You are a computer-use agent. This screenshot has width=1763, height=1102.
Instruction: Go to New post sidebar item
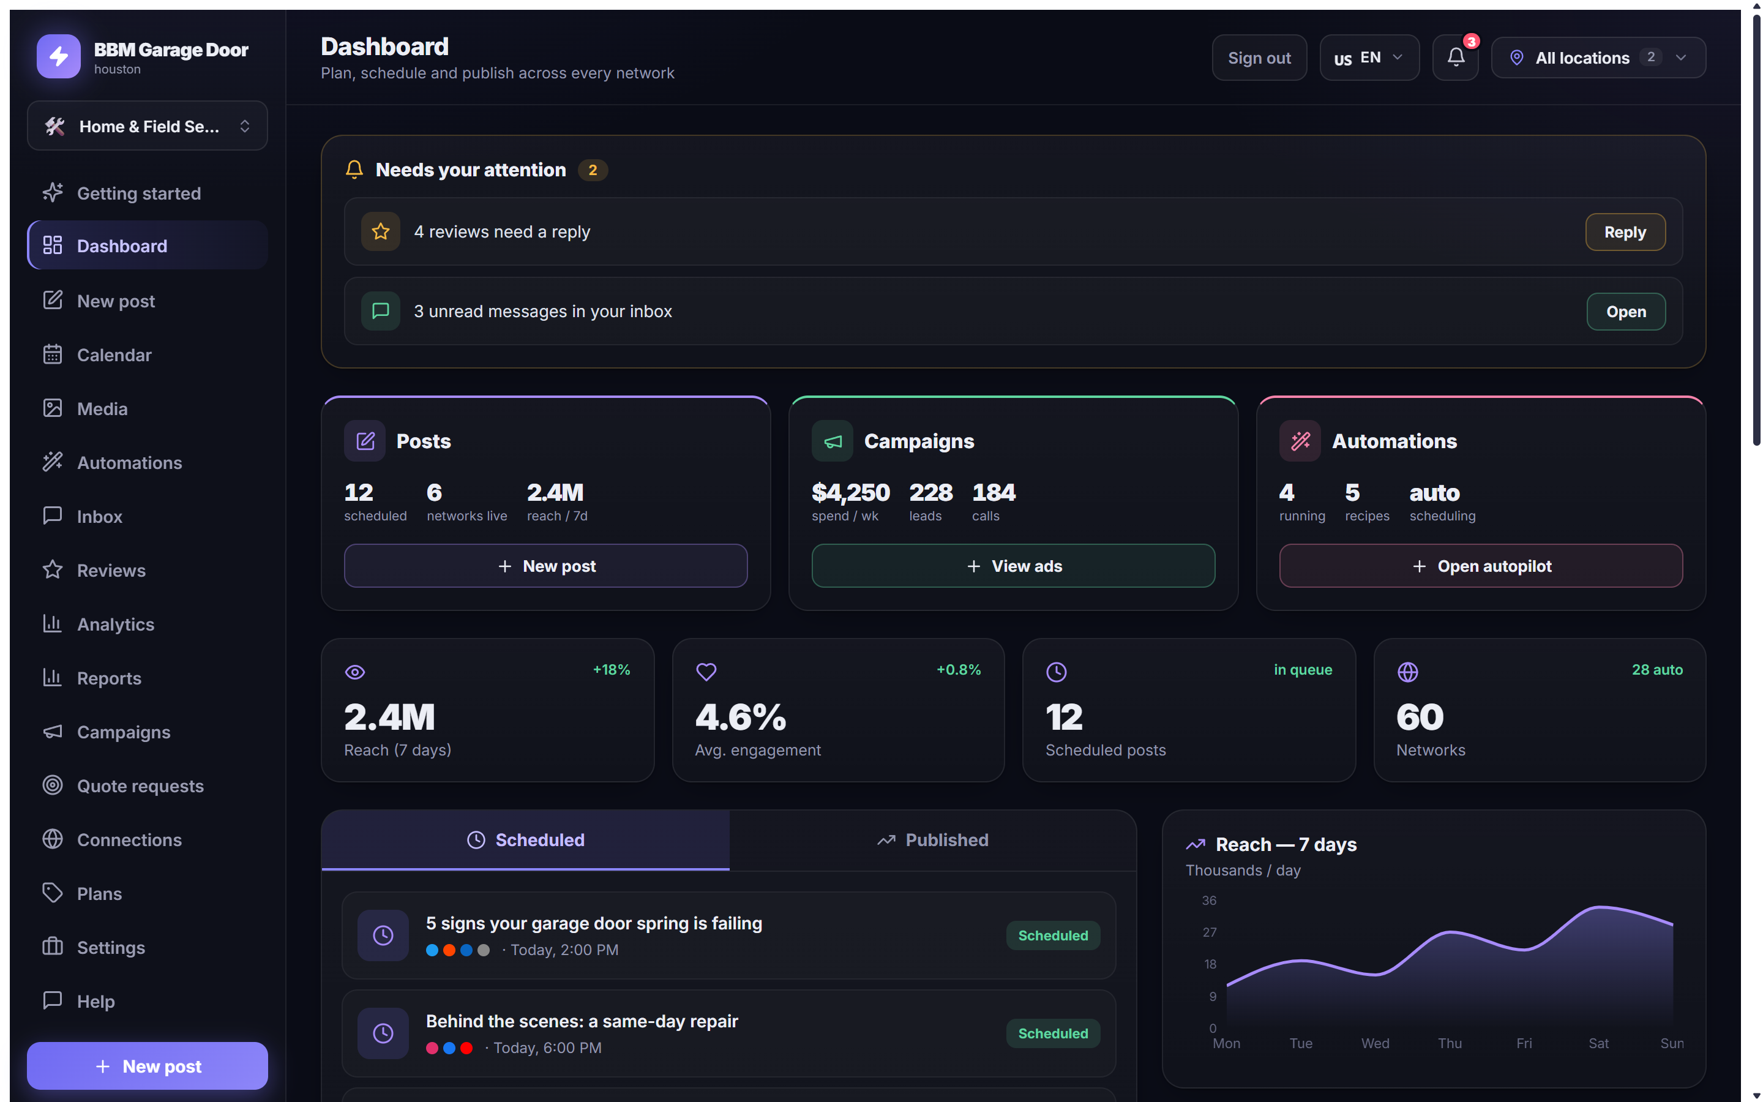pos(147,300)
